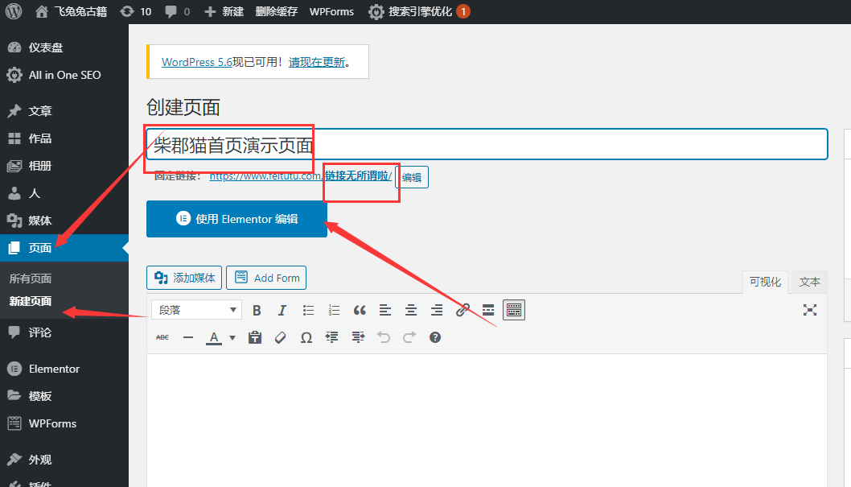Click the 添加媒体 button
The width and height of the screenshot is (851, 487).
point(184,278)
